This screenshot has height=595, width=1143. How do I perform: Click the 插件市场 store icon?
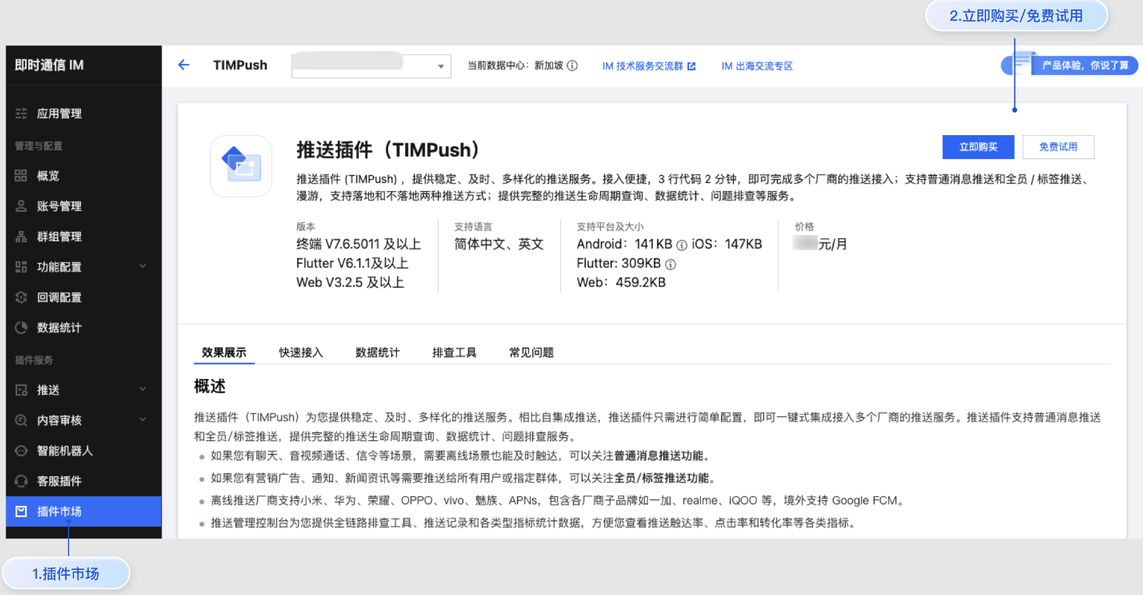[21, 511]
